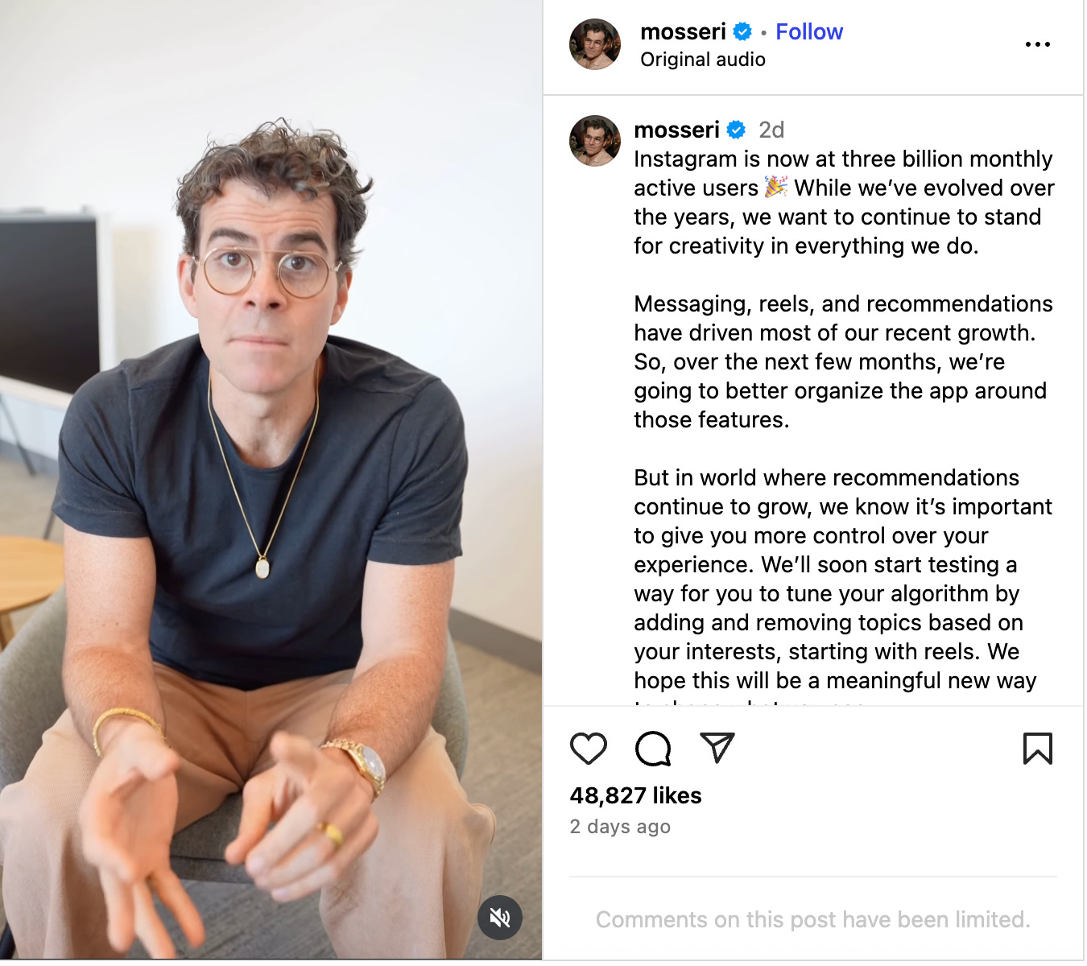This screenshot has width=1087, height=966.
Task: Click the blue verified badge in the header
Action: [x=743, y=31]
